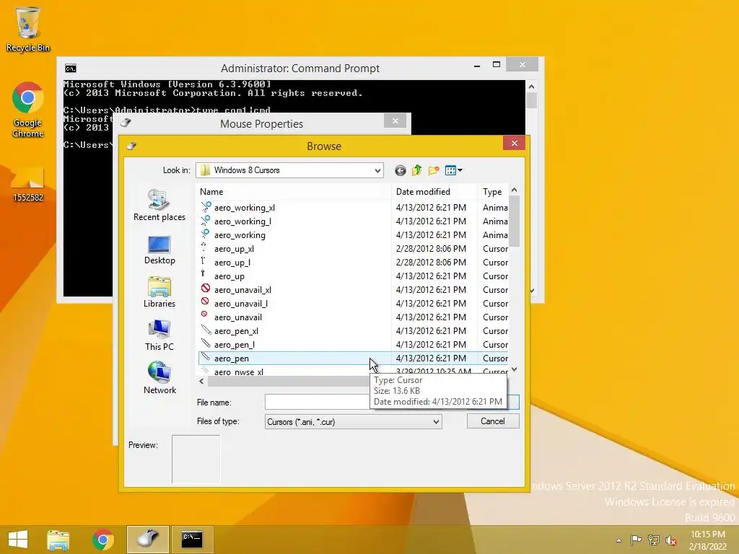Select the aero_unavail cursor file
Image resolution: width=739 pixels, height=554 pixels.
click(238, 317)
